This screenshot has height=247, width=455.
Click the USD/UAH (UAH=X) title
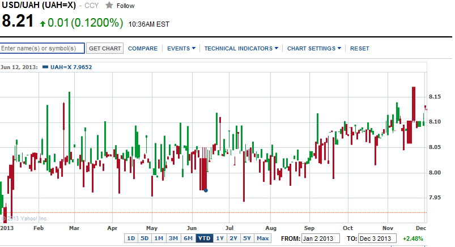pos(39,6)
